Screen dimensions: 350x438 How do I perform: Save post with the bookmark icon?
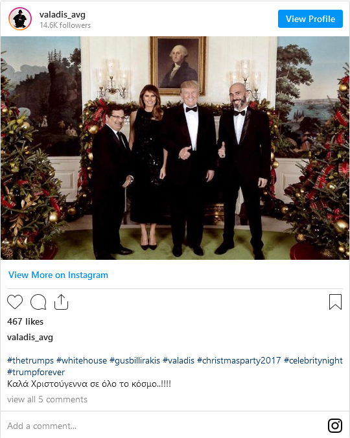[336, 302]
